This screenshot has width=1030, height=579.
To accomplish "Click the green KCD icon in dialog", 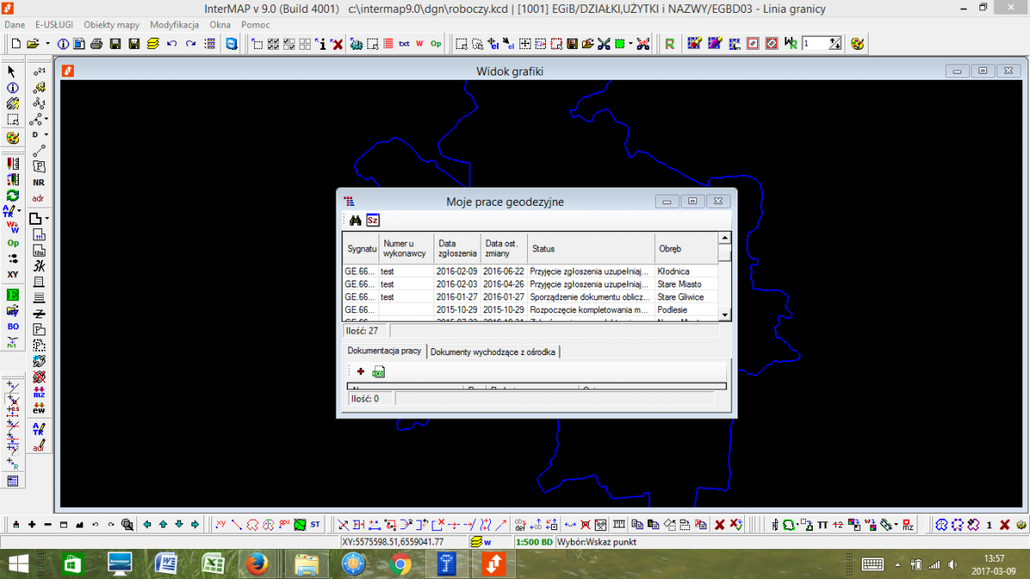I will pos(378,372).
